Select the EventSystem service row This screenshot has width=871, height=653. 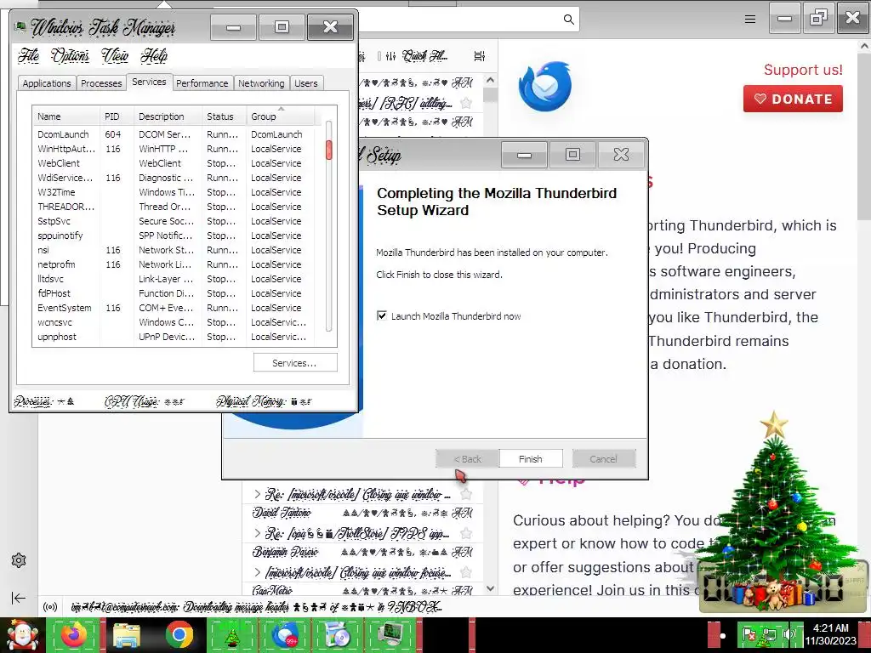click(174, 308)
